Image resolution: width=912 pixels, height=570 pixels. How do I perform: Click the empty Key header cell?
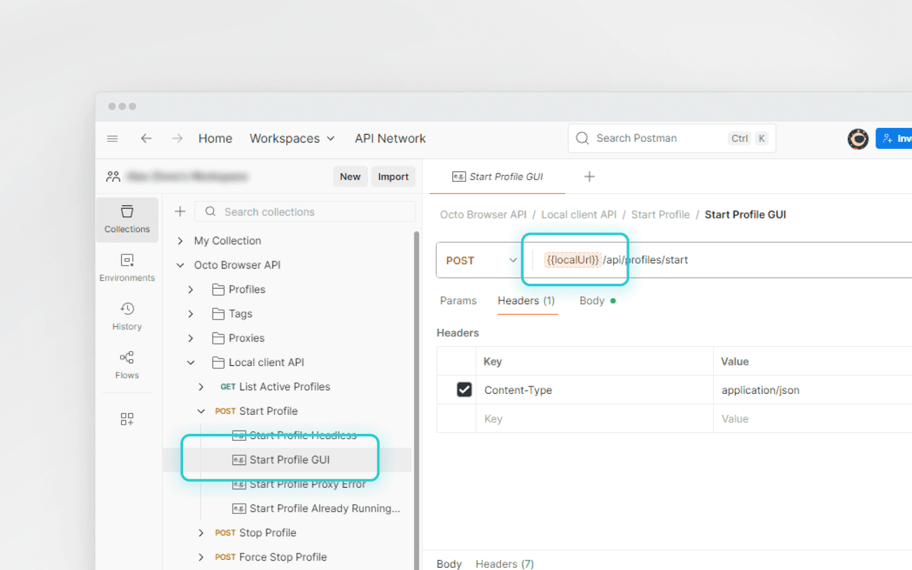point(594,419)
